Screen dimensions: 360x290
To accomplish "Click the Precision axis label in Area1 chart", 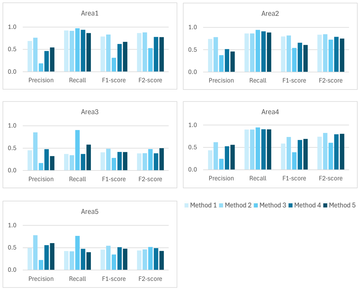I will [x=41, y=80].
